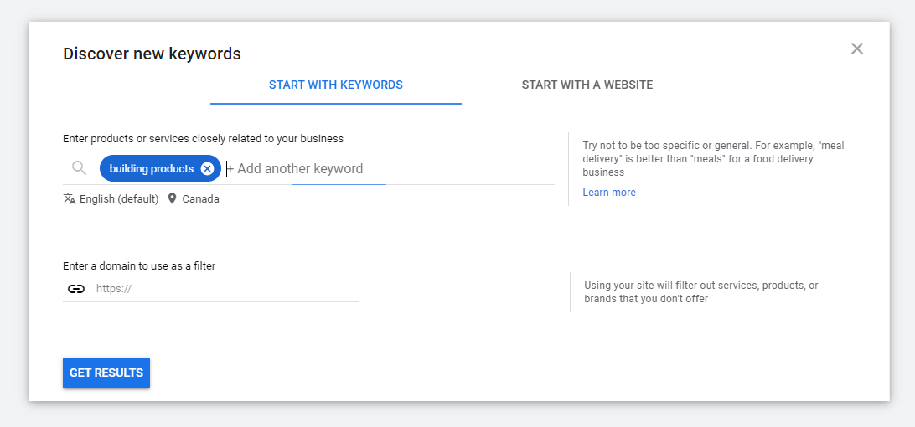This screenshot has width=915, height=427.
Task: Click the chain link icon
Action: (x=76, y=289)
